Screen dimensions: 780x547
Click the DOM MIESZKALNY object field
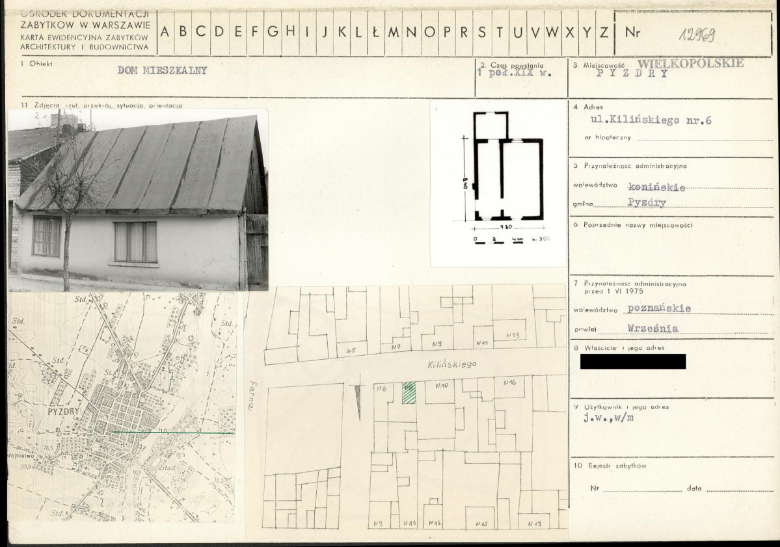point(162,70)
